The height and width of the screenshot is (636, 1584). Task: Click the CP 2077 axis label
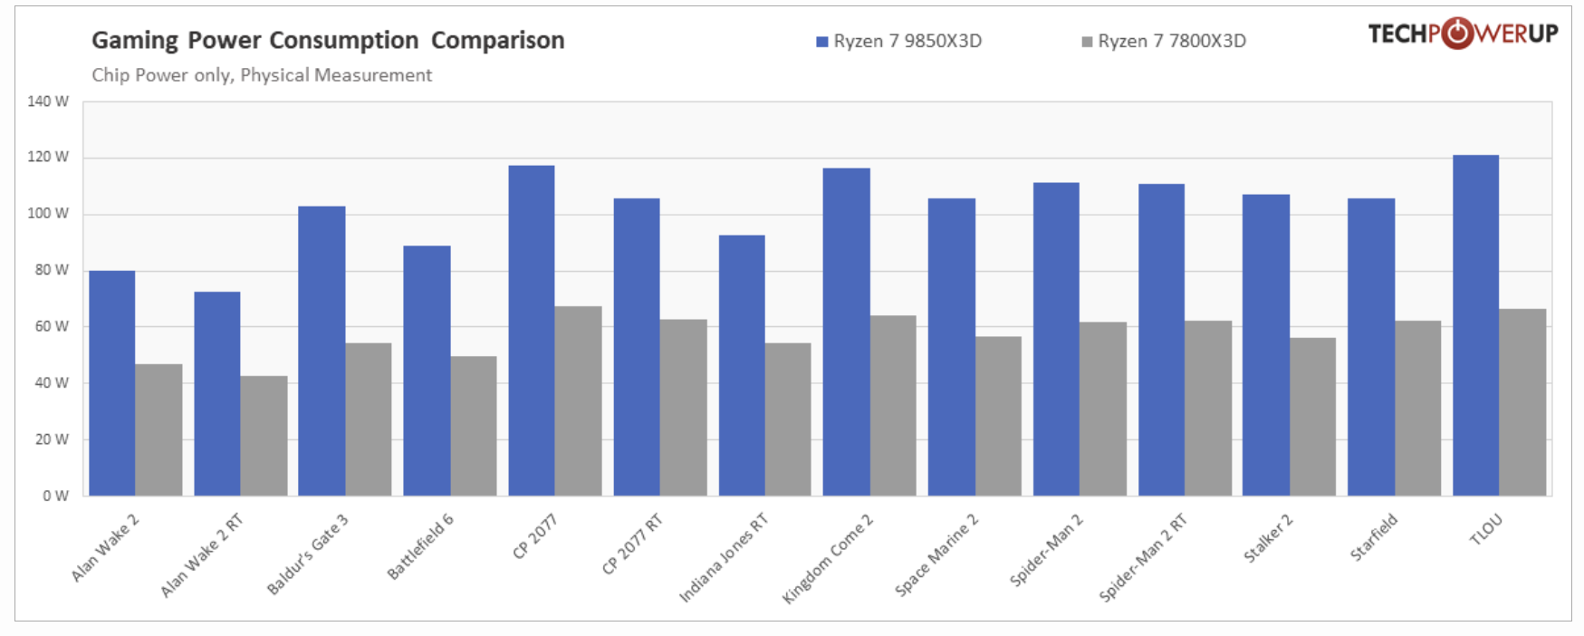(534, 535)
